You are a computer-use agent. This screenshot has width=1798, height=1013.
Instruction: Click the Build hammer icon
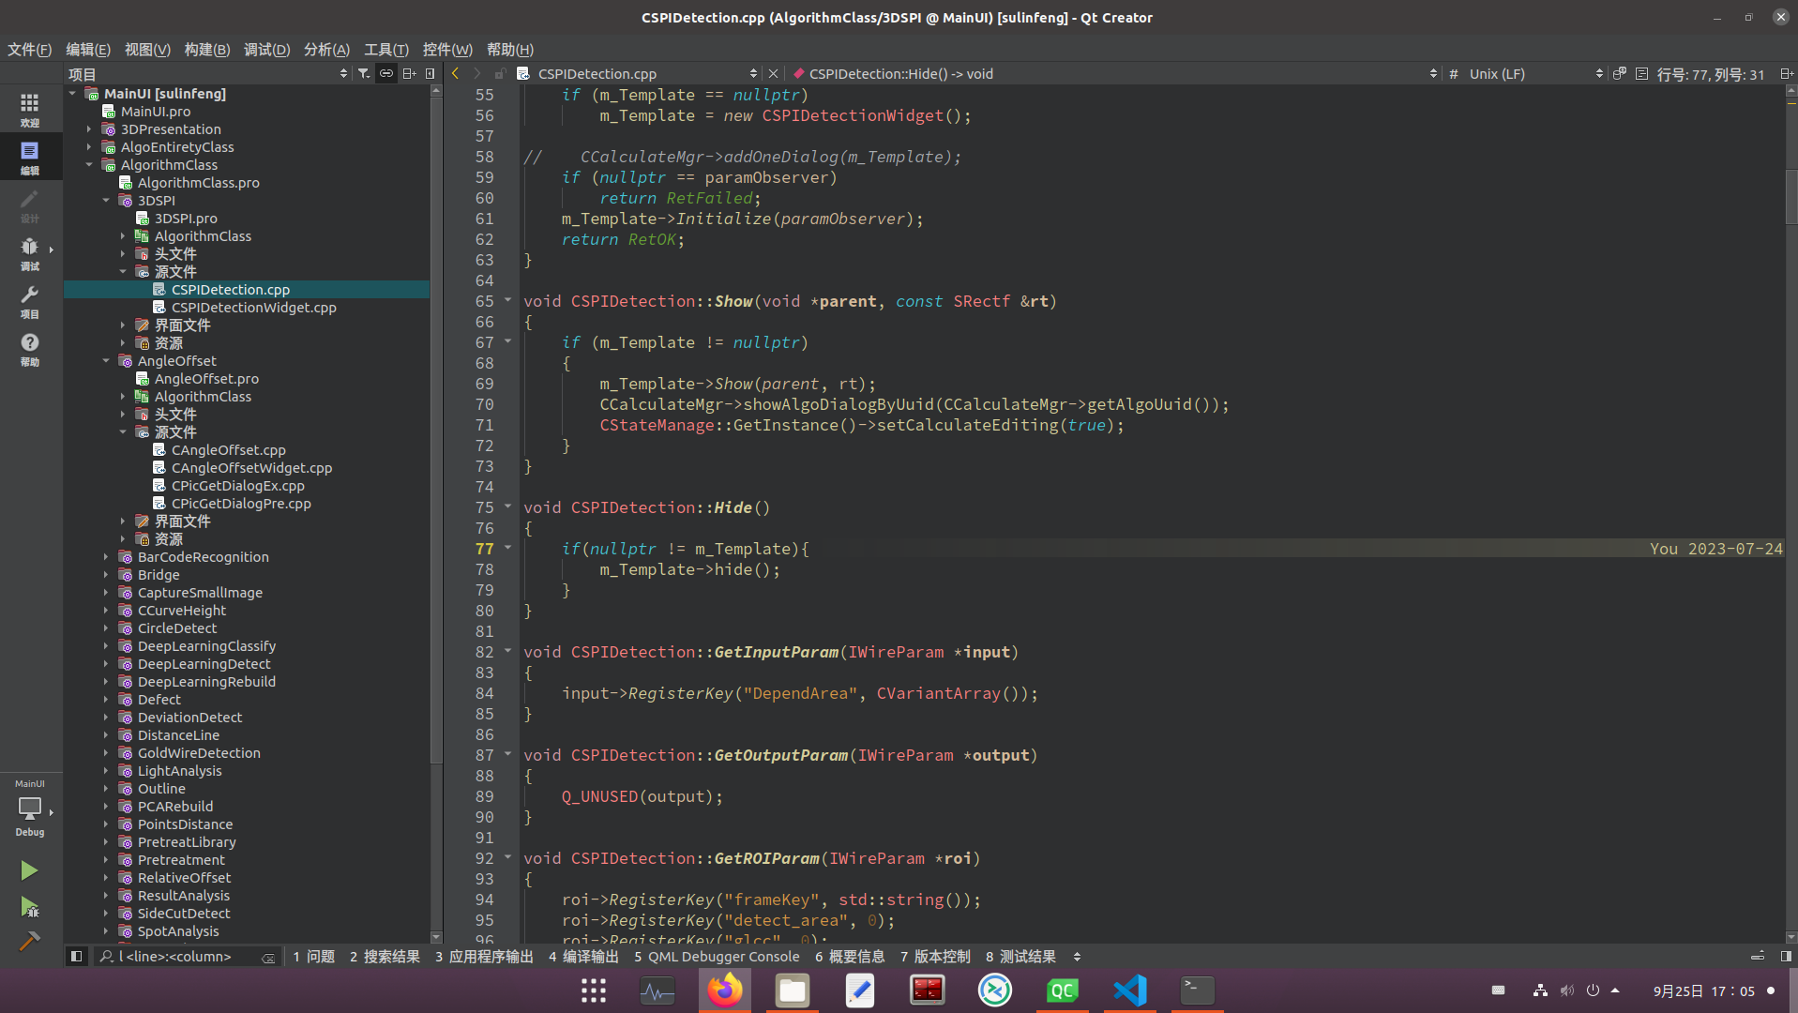pos(29,940)
